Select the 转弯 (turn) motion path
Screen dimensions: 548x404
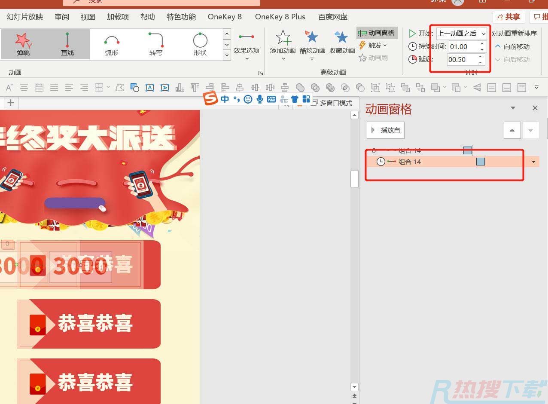(155, 43)
